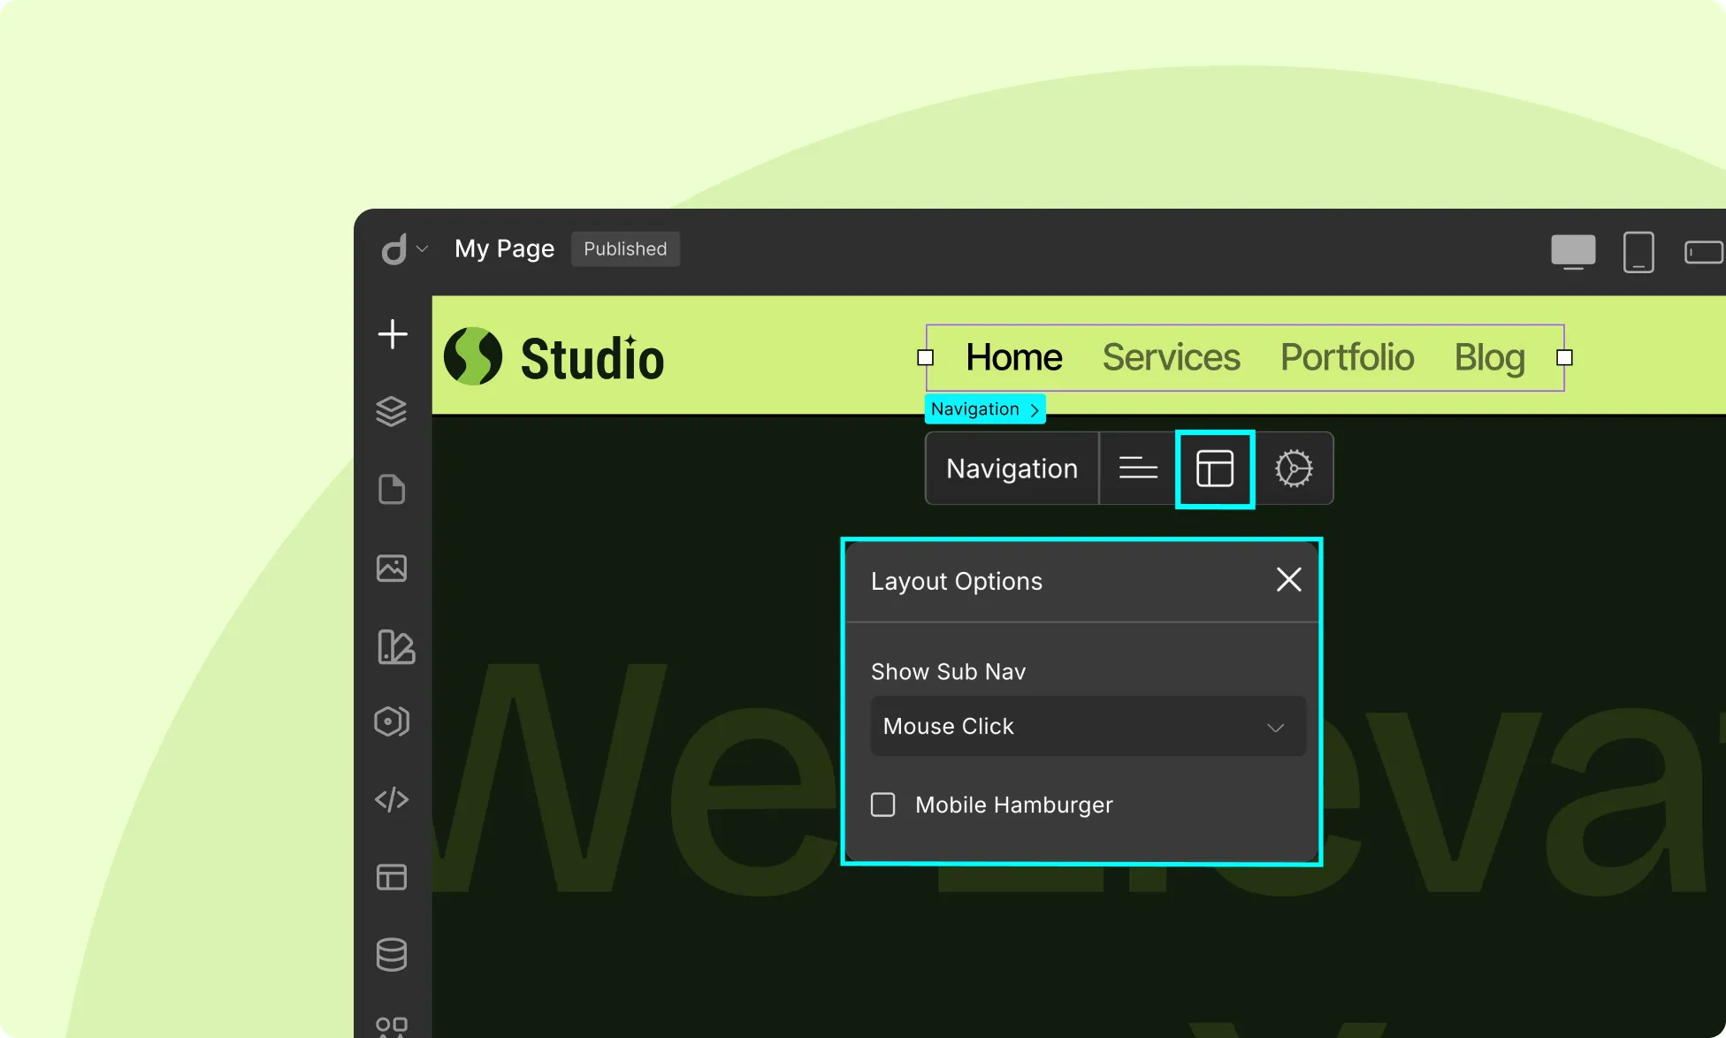The height and width of the screenshot is (1038, 1726).
Task: Expand the cyan Navigation breadcrumb tag
Action: point(985,408)
